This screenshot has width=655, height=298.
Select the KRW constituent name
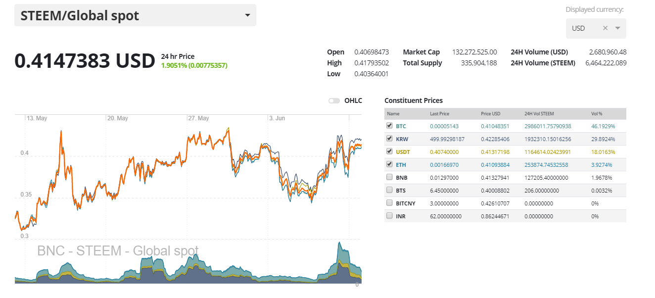[402, 139]
